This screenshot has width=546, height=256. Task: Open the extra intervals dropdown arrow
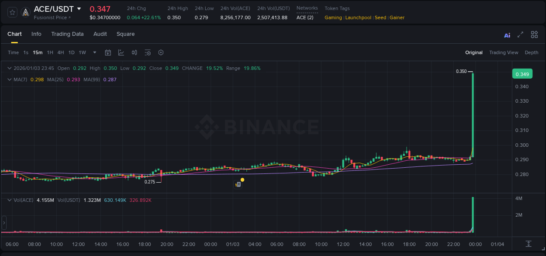click(x=94, y=52)
